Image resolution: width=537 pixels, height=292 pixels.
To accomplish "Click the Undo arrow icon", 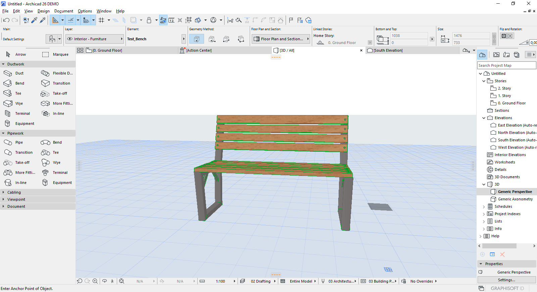I will click(x=6, y=20).
